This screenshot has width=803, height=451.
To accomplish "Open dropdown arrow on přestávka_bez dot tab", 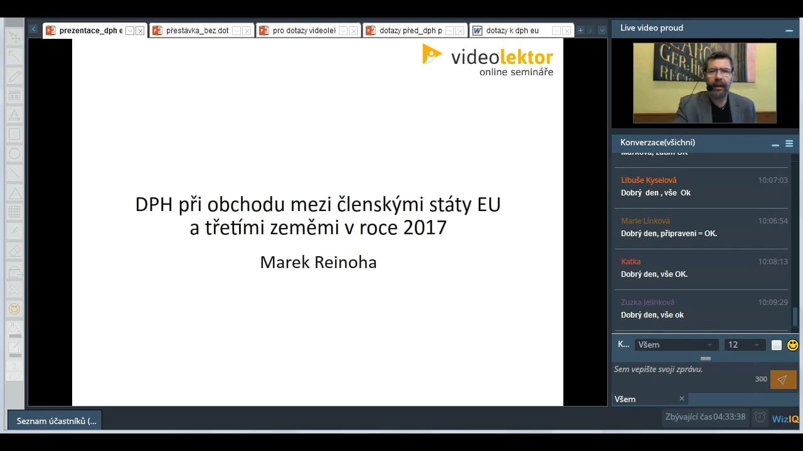I will point(237,31).
